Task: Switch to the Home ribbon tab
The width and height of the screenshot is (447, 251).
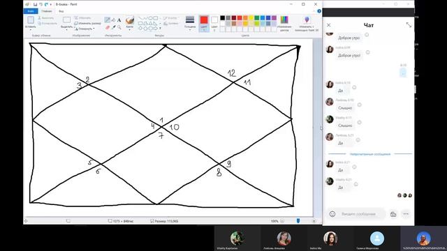Action: pyautogui.click(x=47, y=11)
